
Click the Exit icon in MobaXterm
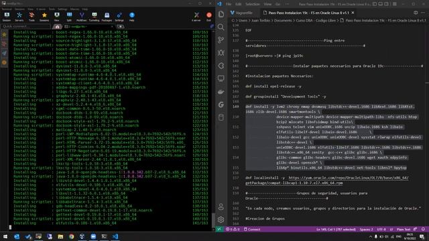(x=209, y=17)
